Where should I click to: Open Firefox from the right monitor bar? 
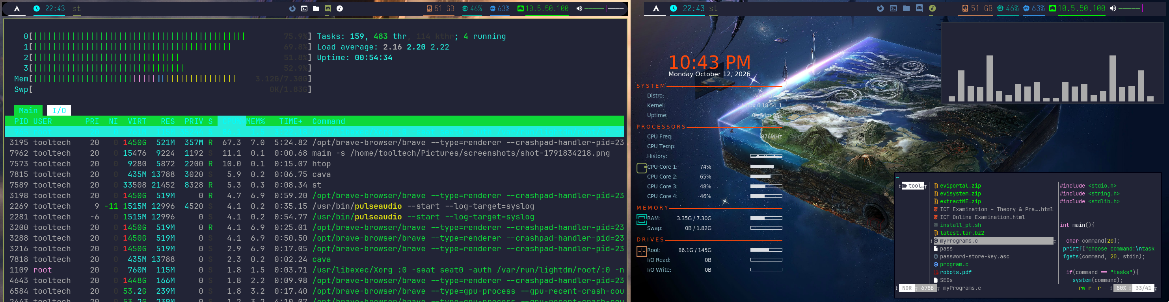point(880,9)
